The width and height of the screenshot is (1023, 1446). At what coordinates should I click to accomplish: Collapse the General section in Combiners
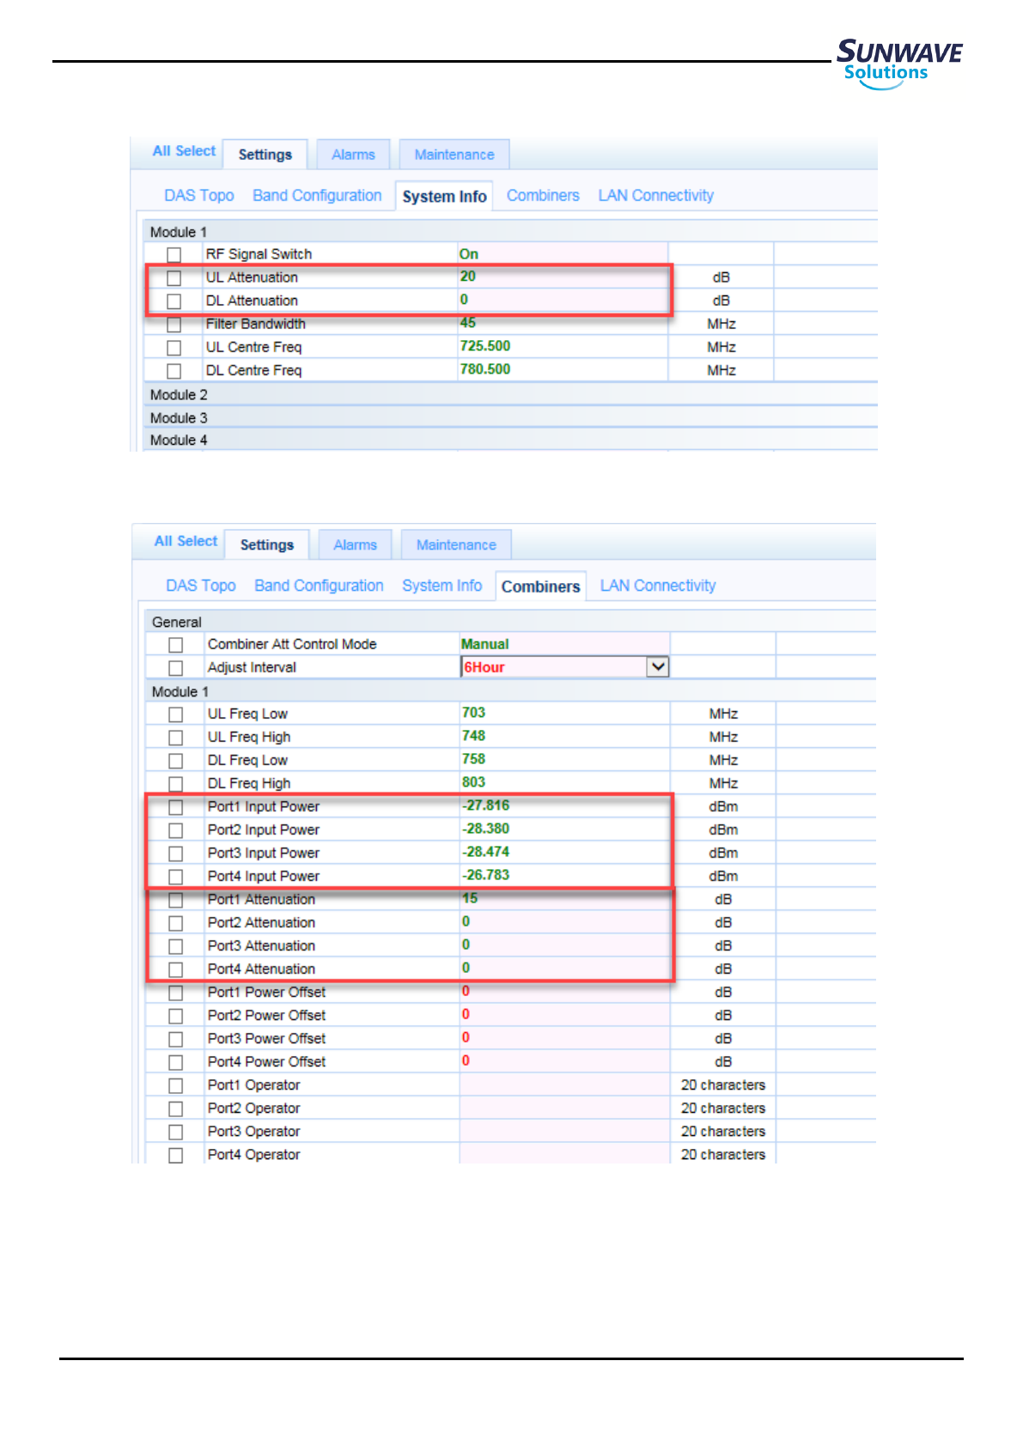pos(510,622)
